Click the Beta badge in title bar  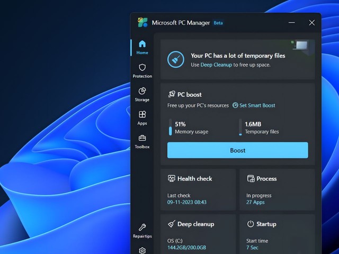(218, 23)
